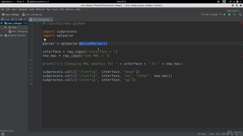Expand the venv folder
This screenshot has width=243, height=136.
[x=5, y=27]
